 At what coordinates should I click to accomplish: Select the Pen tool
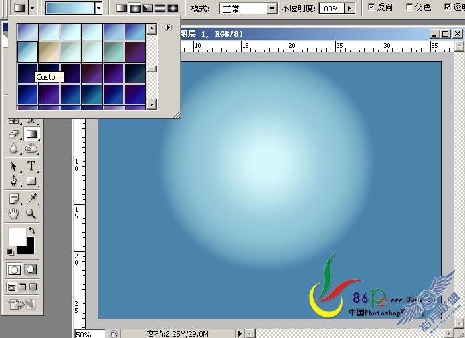point(14,181)
